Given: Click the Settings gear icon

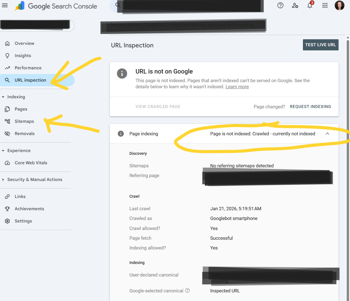Looking at the screenshot, I should click(8, 221).
